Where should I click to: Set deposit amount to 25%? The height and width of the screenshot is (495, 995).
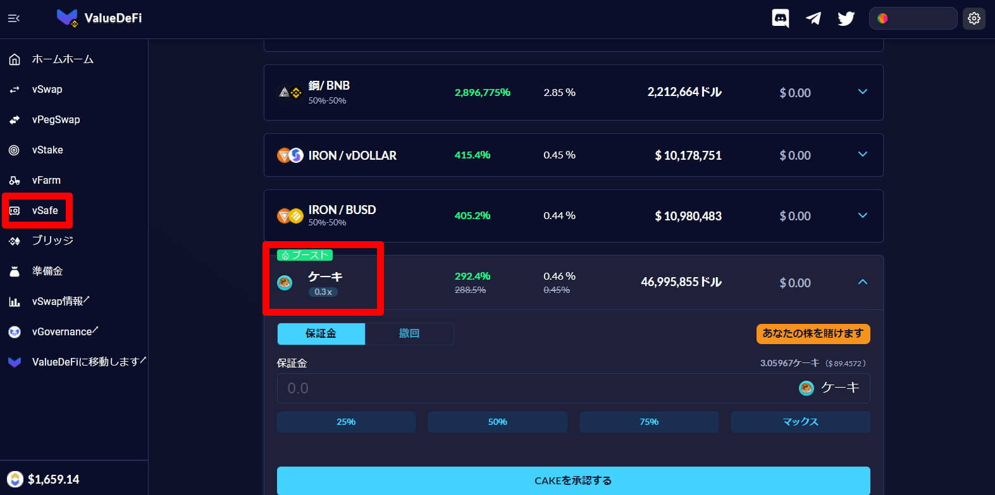[x=346, y=422]
